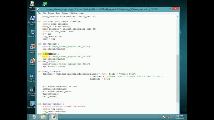The width and height of the screenshot is (214, 120).
Task: Click the IDLE window title bar icon
Action: pyautogui.click(x=38, y=9)
